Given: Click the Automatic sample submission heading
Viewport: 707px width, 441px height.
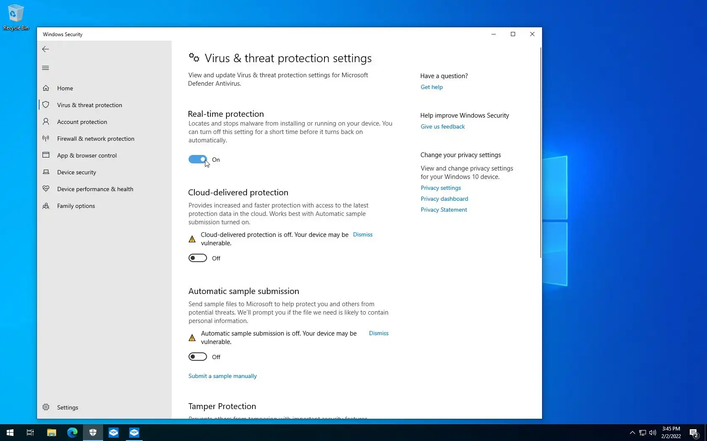Looking at the screenshot, I should (244, 291).
